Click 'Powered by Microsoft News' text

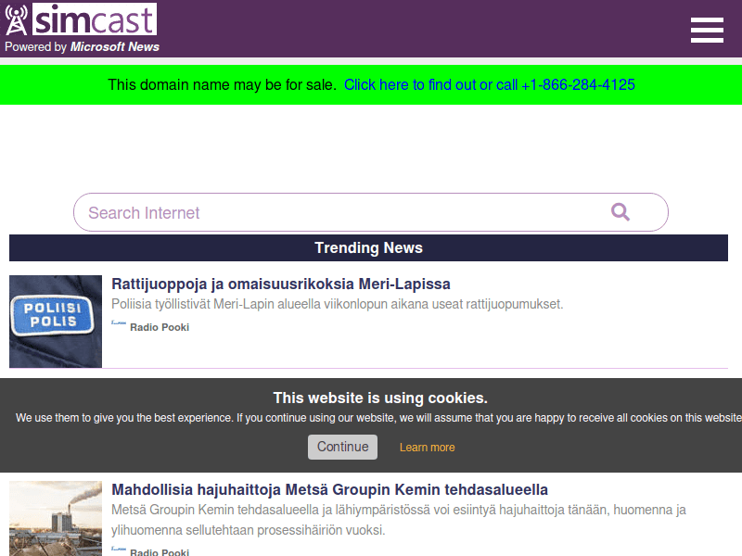pos(82,47)
